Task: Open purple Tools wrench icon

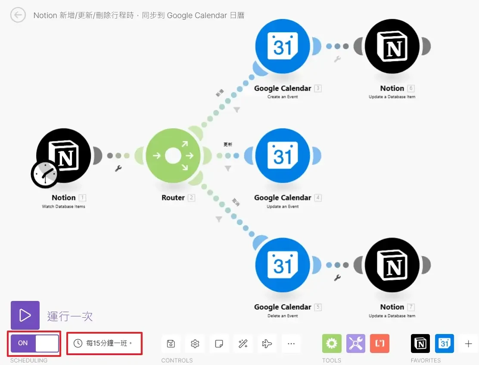Action: pos(355,344)
